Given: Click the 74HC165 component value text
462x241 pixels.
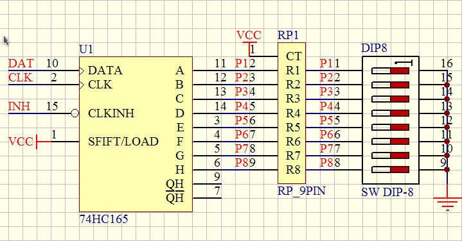Looking at the screenshot, I should pyautogui.click(x=103, y=219).
